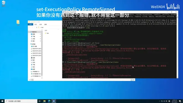Open the Recycle Bin desktop icon
This screenshot has height=103, width=183.
tap(4, 3)
